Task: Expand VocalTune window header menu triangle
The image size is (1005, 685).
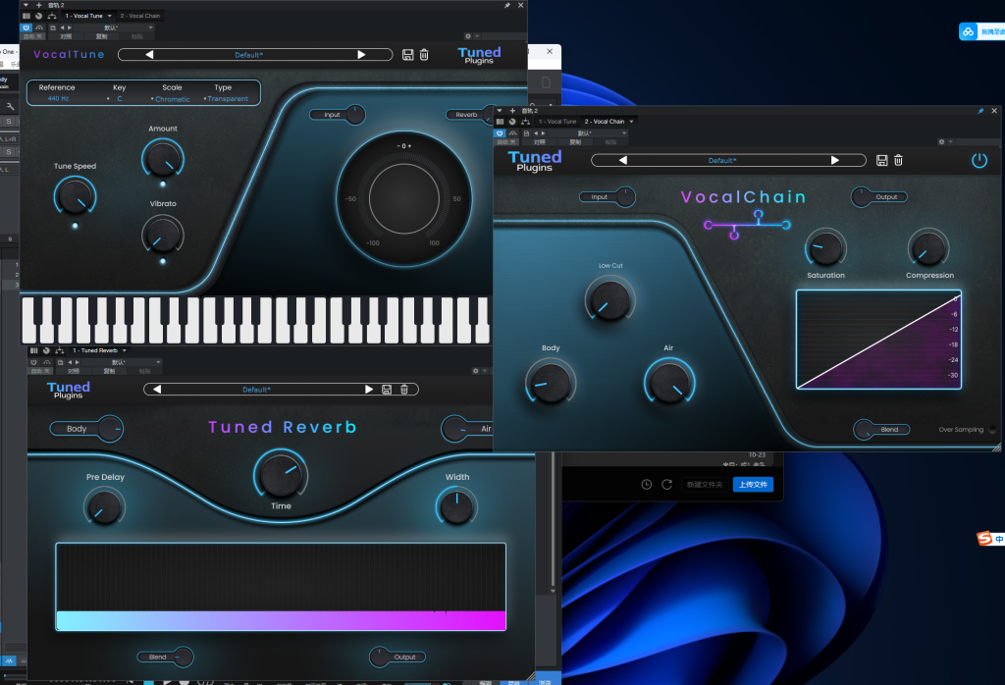Action: (26, 5)
